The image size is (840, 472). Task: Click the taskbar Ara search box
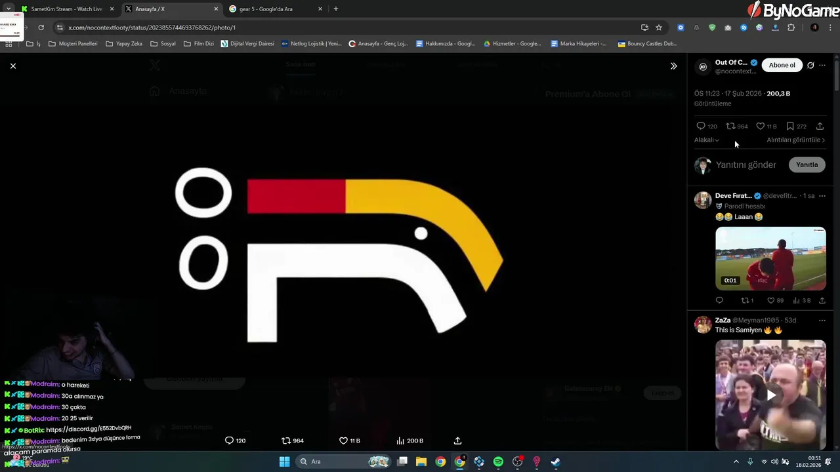coord(344,462)
